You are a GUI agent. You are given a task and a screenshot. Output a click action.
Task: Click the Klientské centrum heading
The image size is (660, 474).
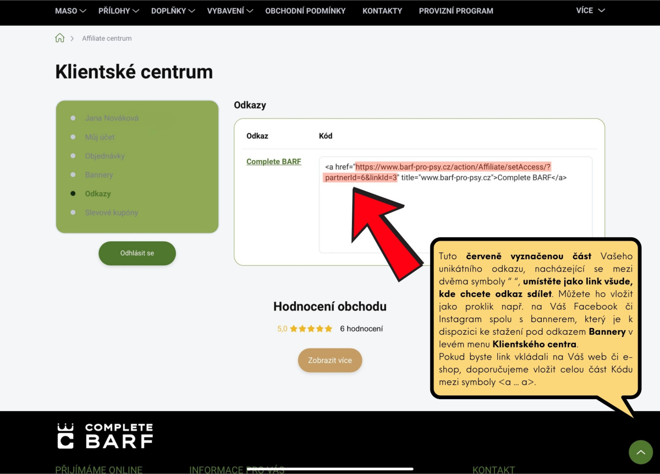coord(134,72)
